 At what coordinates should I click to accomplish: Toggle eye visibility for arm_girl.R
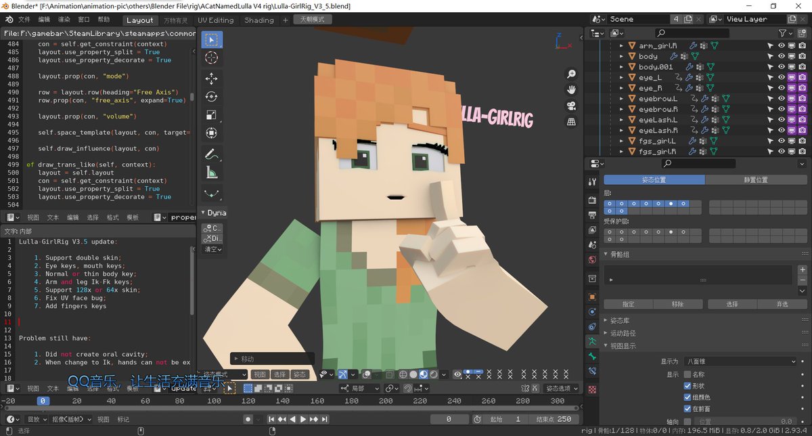pyautogui.click(x=782, y=45)
